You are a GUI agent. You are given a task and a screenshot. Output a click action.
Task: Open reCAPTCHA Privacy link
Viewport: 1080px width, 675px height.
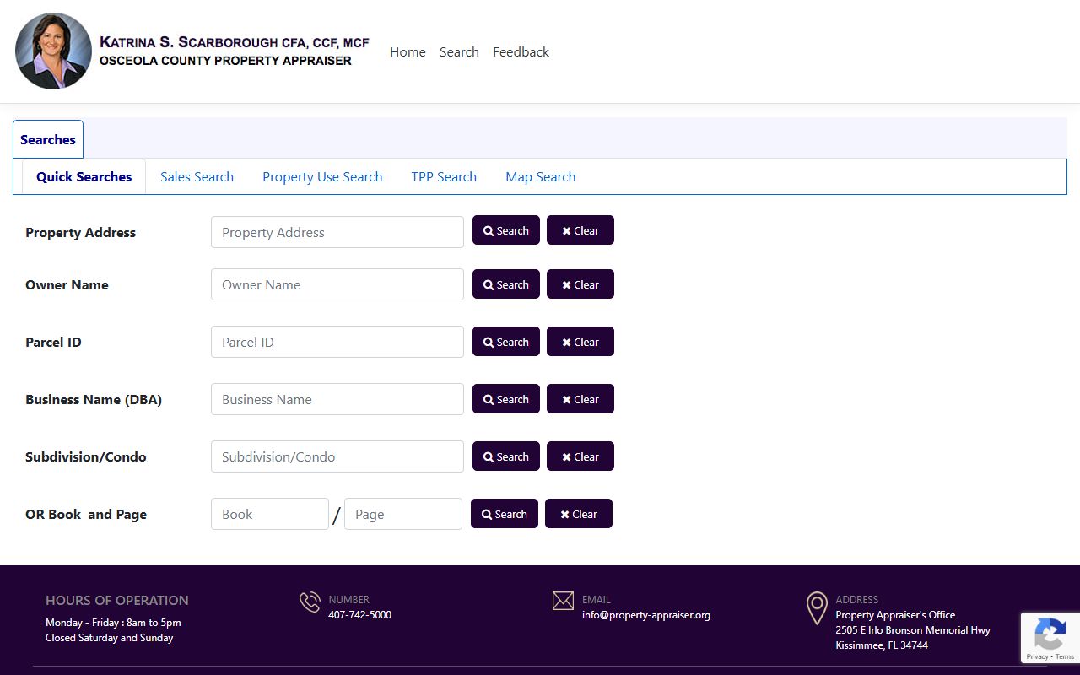click(x=1037, y=656)
